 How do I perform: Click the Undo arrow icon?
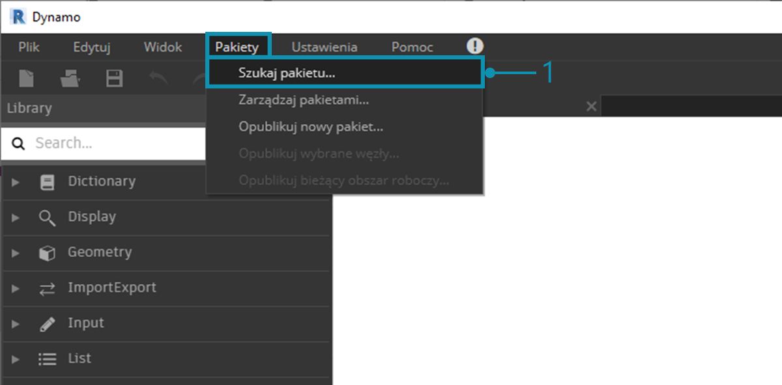[x=158, y=79]
